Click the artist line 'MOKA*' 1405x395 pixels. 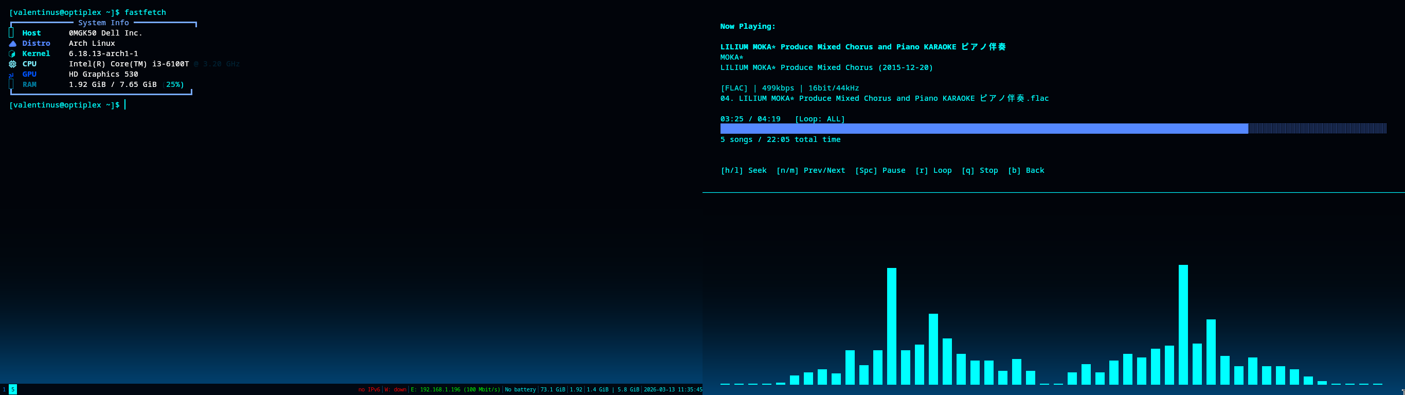(x=732, y=57)
